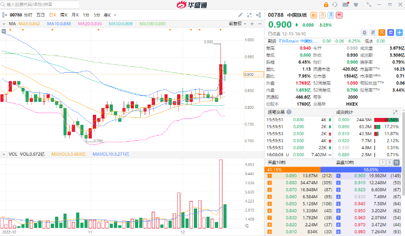
Task: Click the MA100:0.885 indicator label
Action: pos(153,24)
